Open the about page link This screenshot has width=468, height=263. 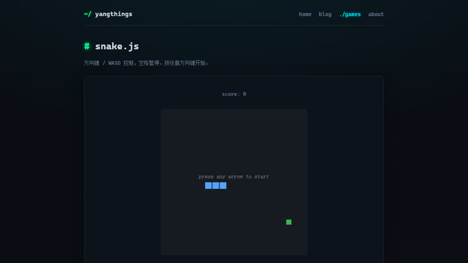[x=376, y=14]
